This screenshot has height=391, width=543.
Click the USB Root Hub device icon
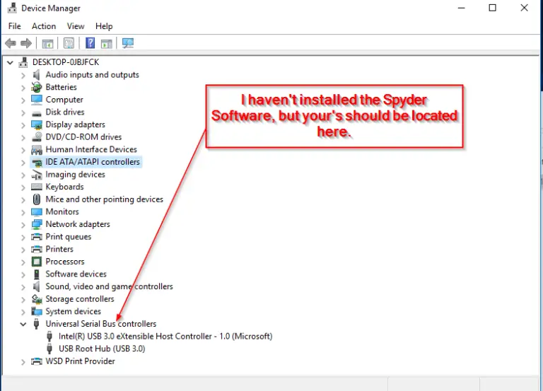[x=49, y=349]
